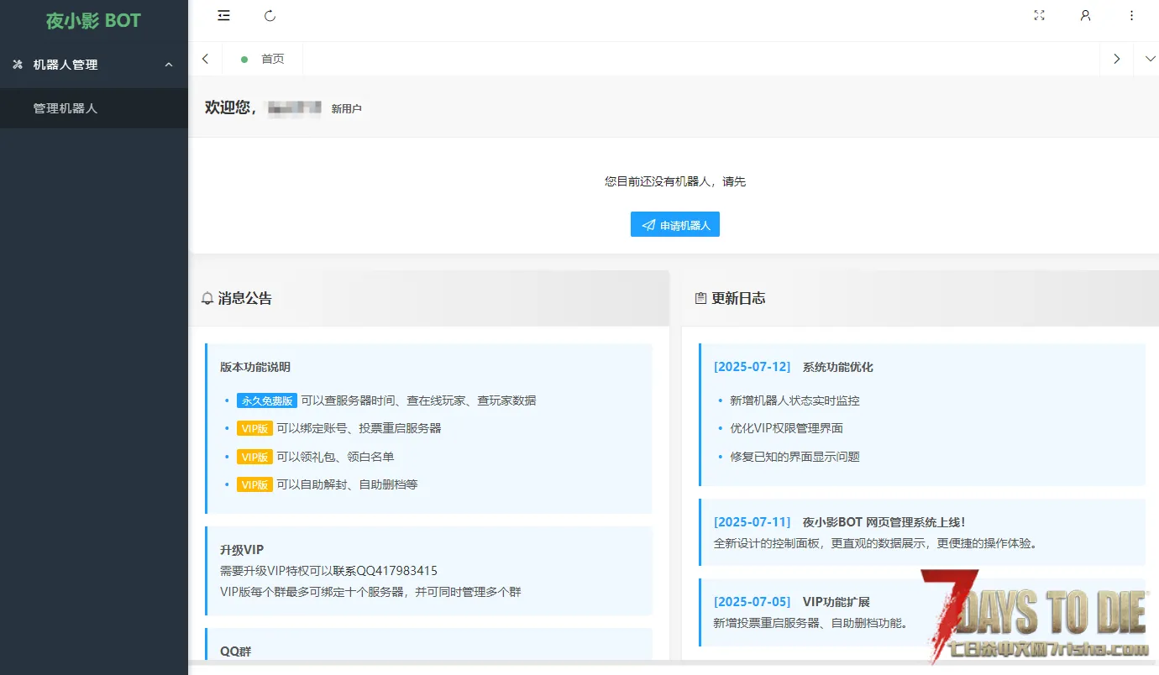1159x675 pixels.
Task: Click the VIP功能扩展 log title
Action: coord(836,602)
